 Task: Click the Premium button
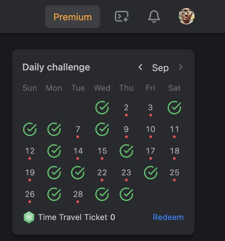pyautogui.click(x=73, y=17)
